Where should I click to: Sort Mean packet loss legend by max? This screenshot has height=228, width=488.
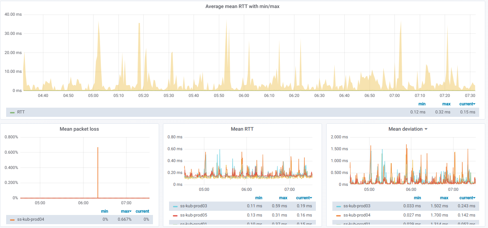click(126, 211)
